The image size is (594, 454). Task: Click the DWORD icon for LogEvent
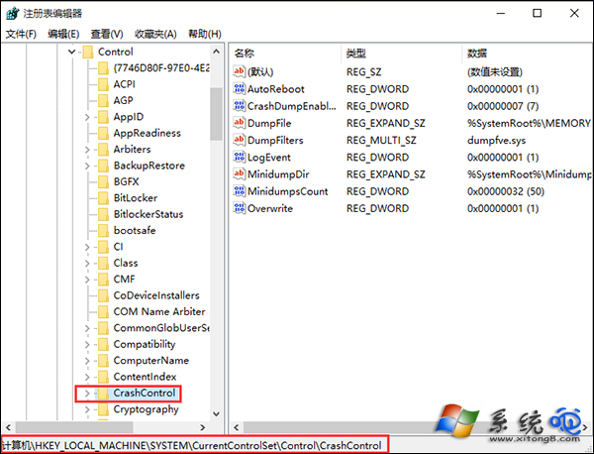pyautogui.click(x=239, y=157)
